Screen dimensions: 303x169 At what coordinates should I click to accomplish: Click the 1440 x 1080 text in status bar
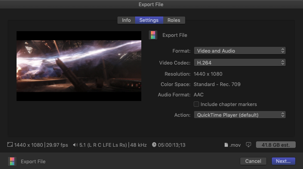28,145
